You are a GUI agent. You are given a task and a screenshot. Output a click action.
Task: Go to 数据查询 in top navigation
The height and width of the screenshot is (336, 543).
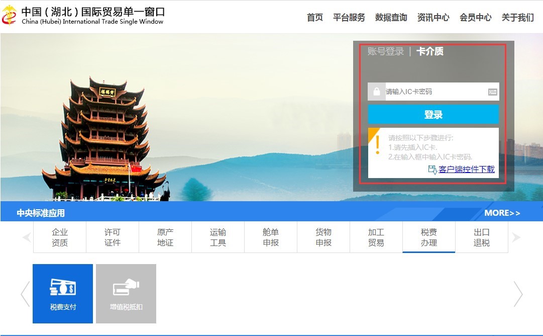pos(391,18)
